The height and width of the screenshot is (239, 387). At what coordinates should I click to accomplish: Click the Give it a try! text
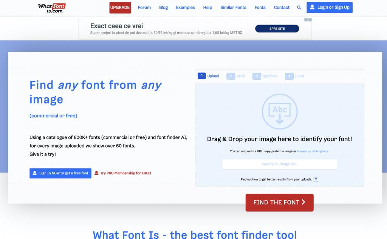(x=43, y=154)
